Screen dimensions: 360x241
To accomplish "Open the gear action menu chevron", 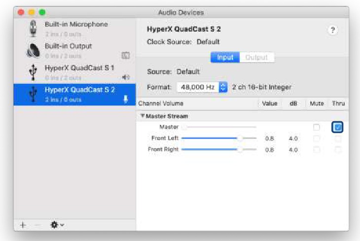I will (62, 225).
